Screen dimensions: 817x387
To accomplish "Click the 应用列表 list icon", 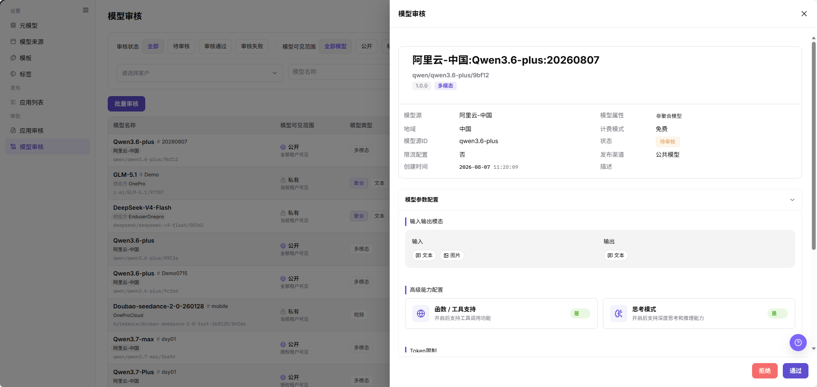I will [x=13, y=102].
